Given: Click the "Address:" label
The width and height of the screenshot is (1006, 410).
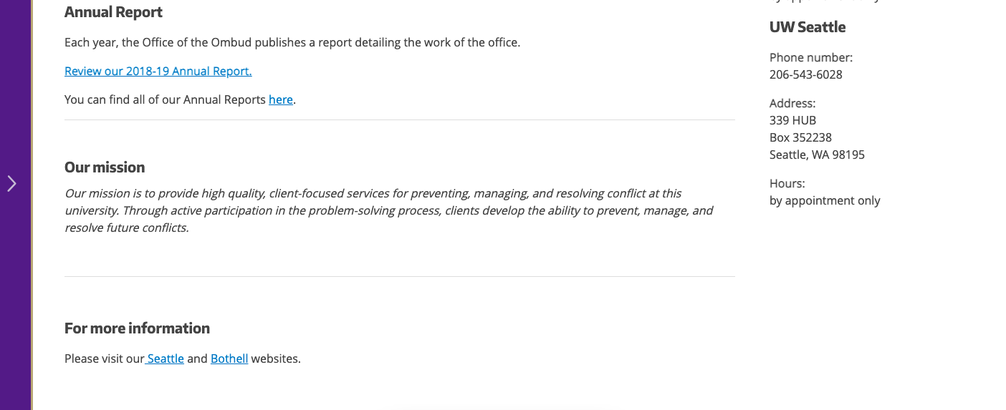Looking at the screenshot, I should [792, 103].
